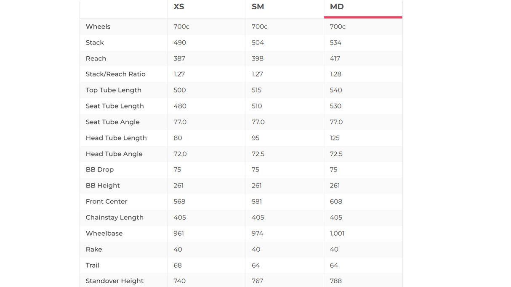Click the Seat Tube Angle row label
511x287 pixels.
(x=112, y=122)
